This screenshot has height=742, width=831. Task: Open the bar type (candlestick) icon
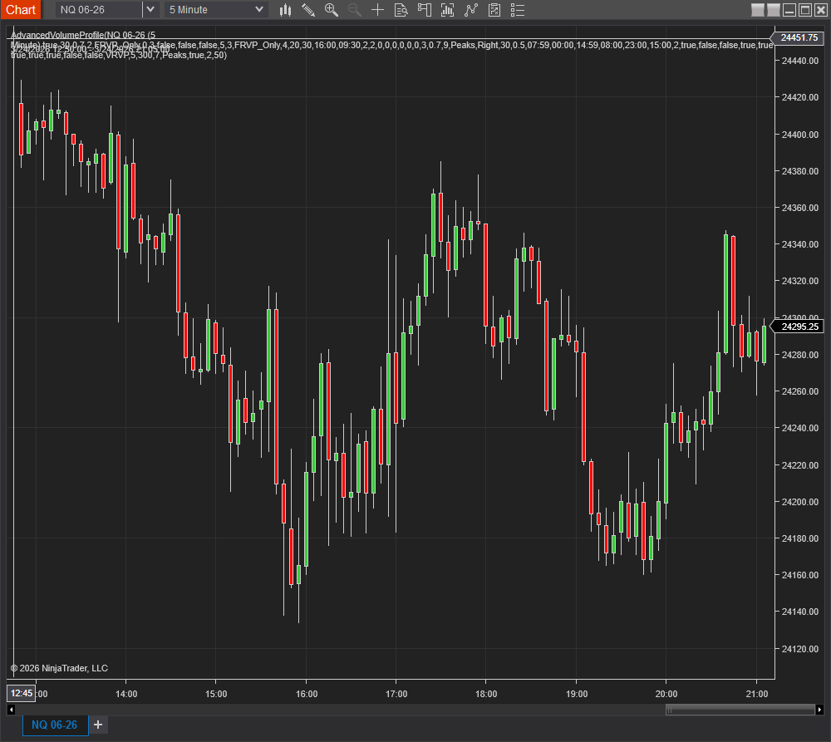[x=285, y=9]
